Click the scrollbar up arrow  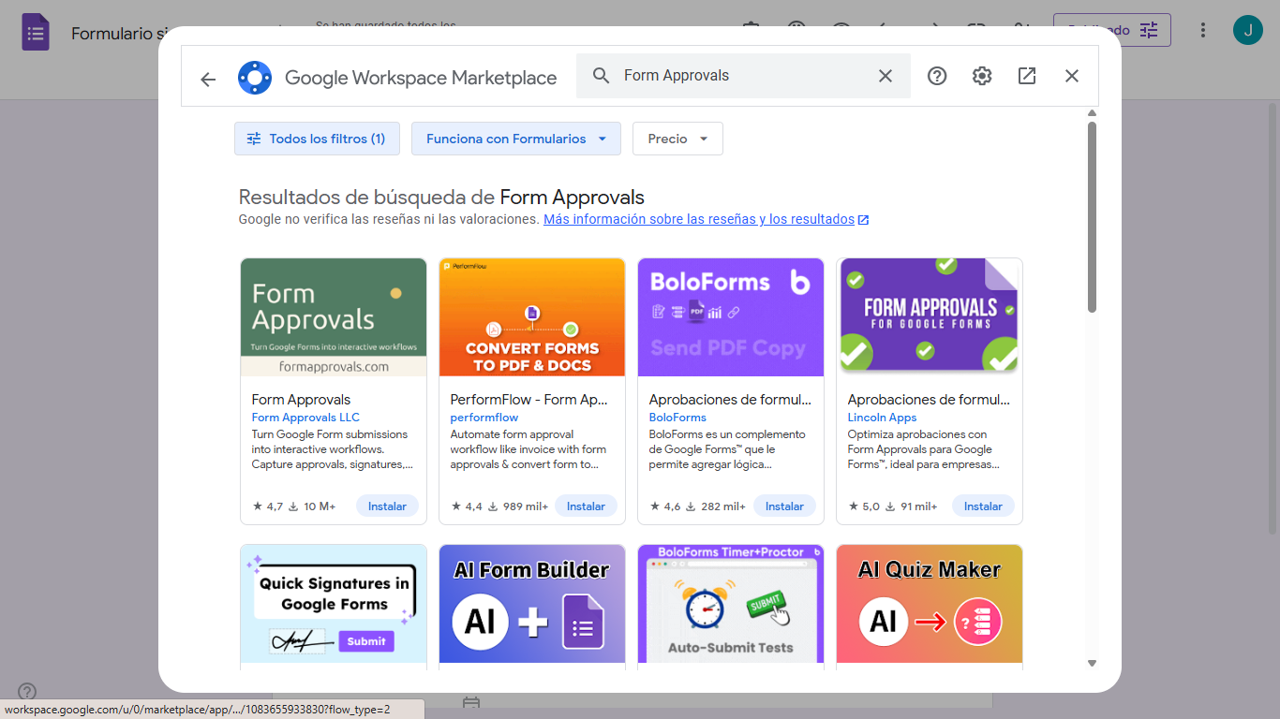1092,114
